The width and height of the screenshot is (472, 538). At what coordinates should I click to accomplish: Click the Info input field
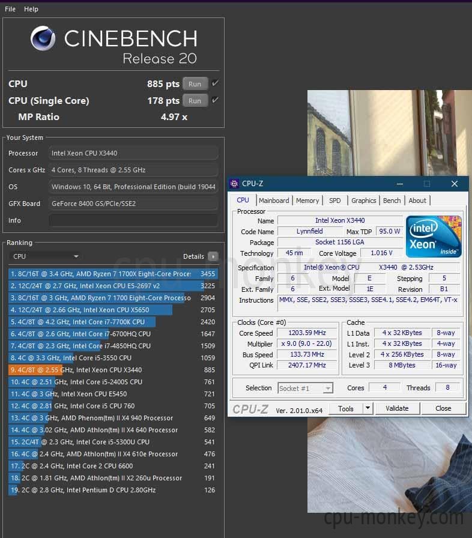[x=133, y=220]
